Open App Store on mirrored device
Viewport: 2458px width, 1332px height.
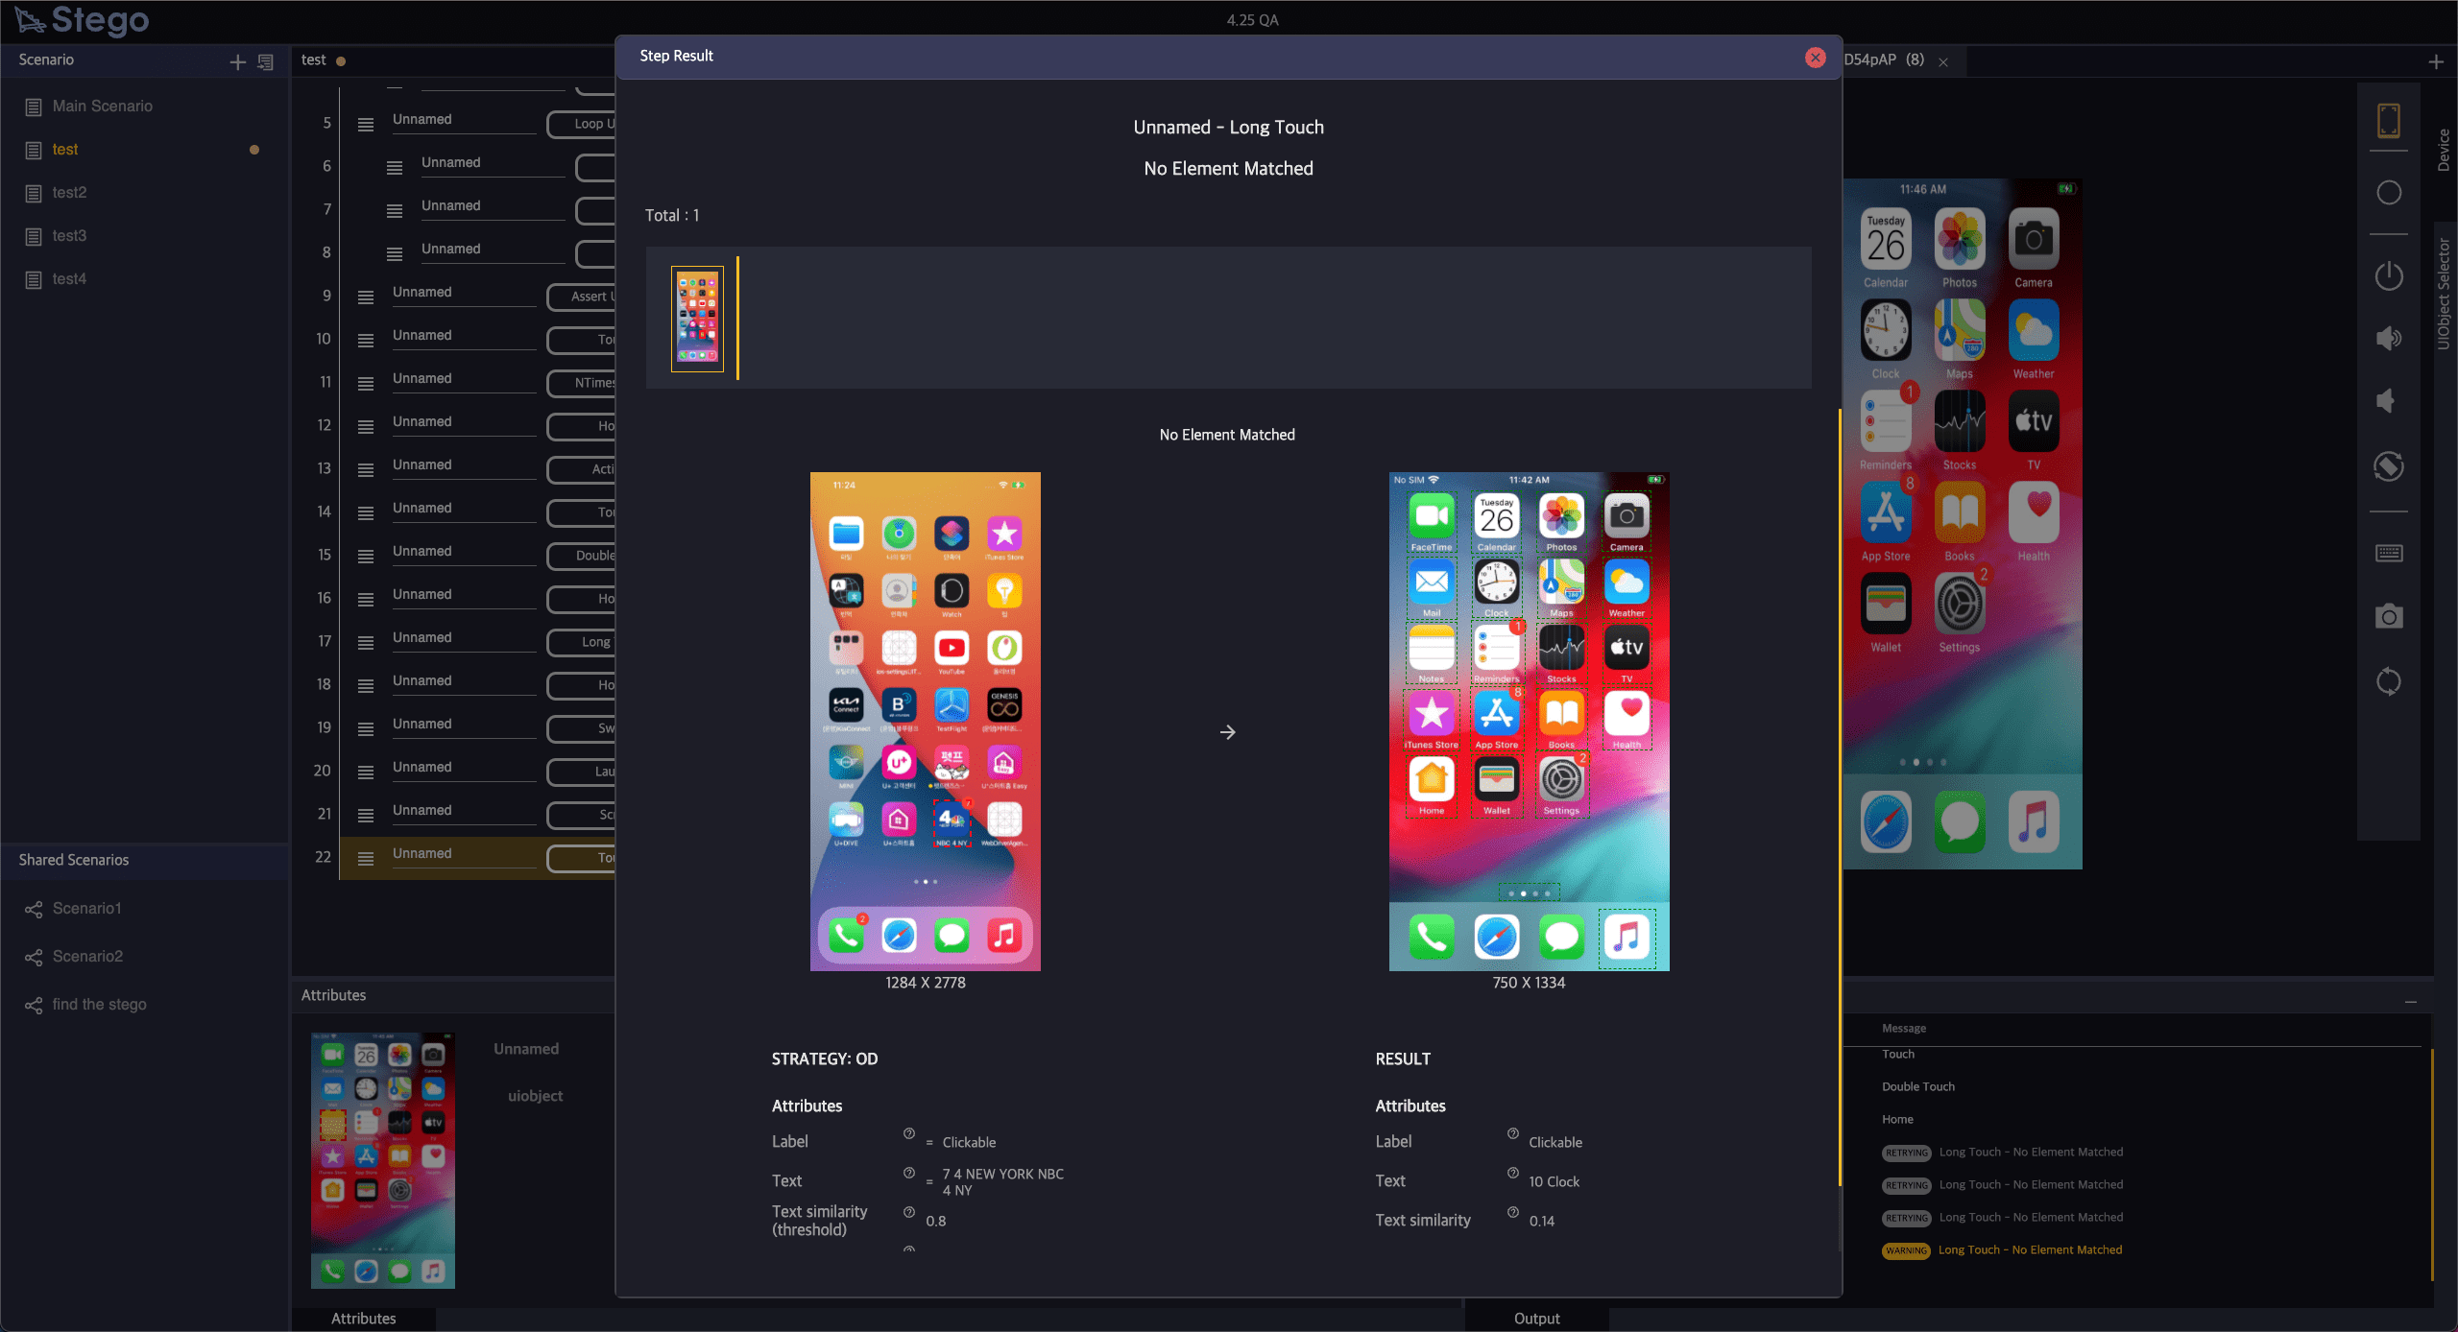[1886, 513]
